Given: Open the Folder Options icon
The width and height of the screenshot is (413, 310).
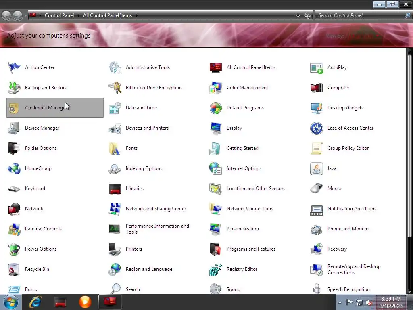Looking at the screenshot, I should pos(14,148).
